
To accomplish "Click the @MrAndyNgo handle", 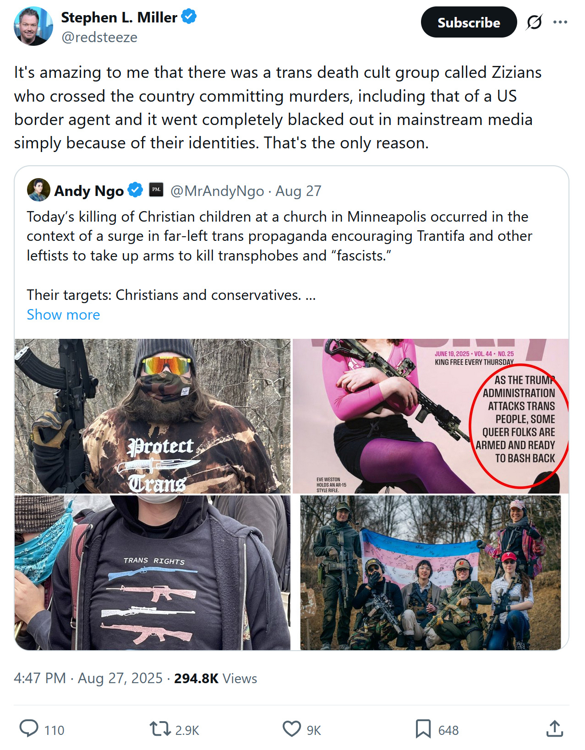I will (x=217, y=191).
